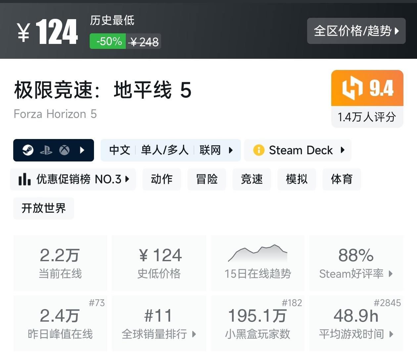The width and height of the screenshot is (417, 353).
Task: Open the 史低价格 ¥124 stat
Action: (x=159, y=263)
